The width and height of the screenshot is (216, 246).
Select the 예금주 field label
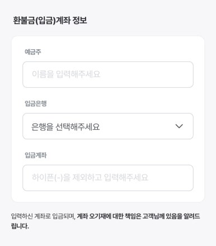point(33,52)
